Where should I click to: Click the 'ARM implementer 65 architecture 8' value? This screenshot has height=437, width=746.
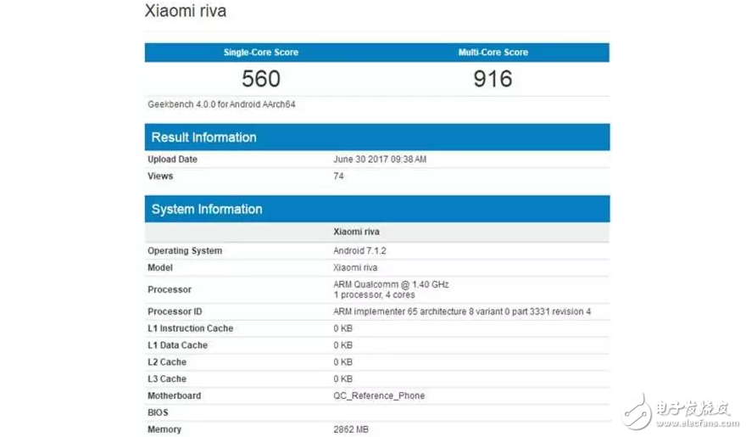coord(462,311)
